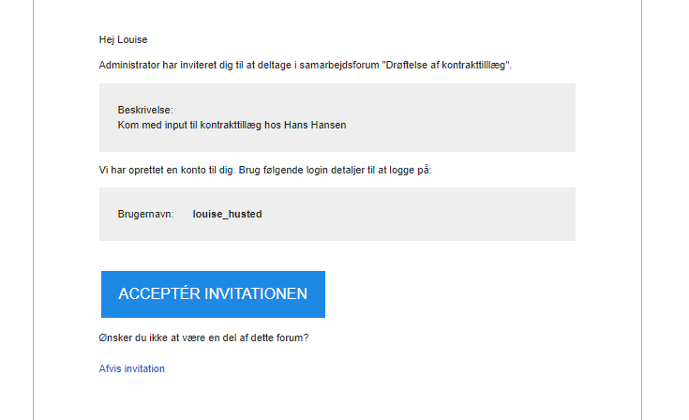Viewport: 689px width, 420px height.
Task: Click the Brugernavn label
Action: tap(145, 214)
